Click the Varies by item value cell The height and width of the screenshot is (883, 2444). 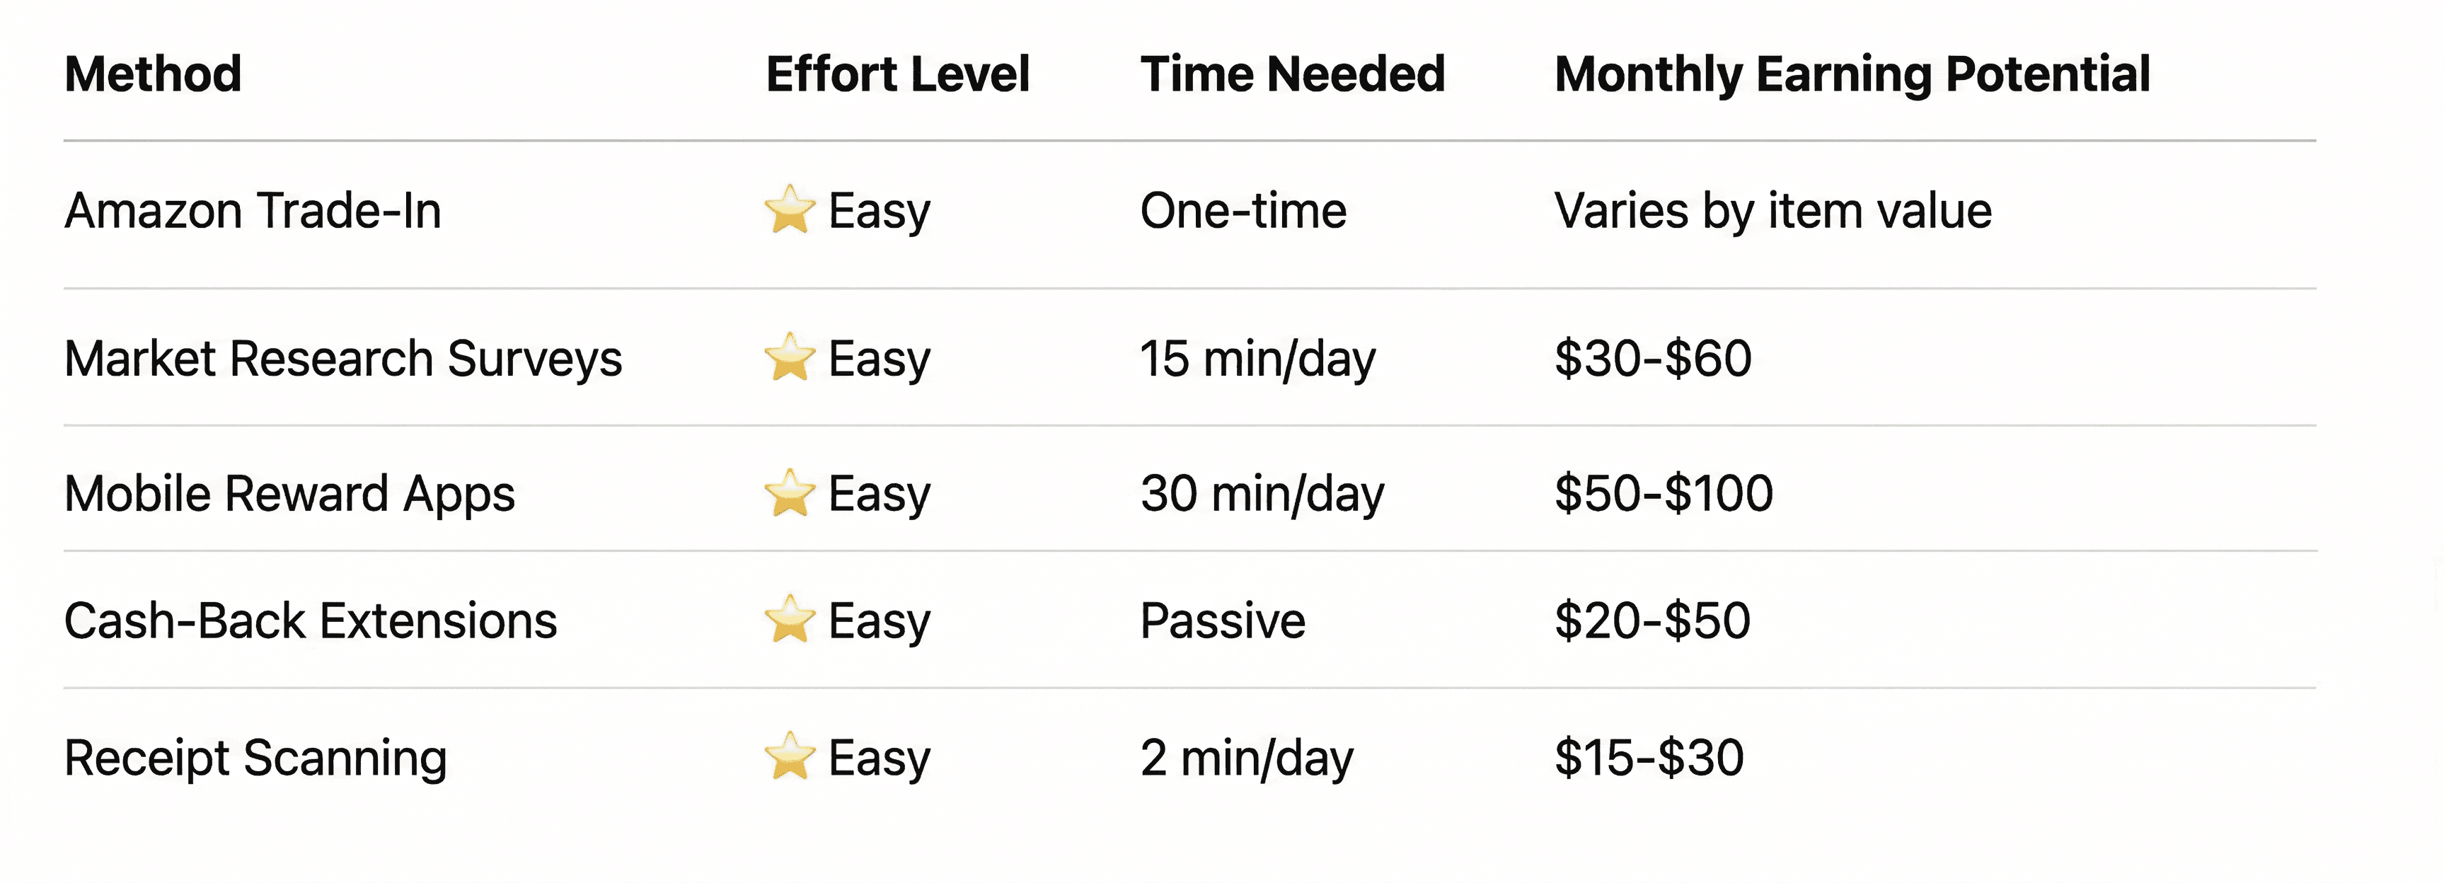pos(1773,211)
